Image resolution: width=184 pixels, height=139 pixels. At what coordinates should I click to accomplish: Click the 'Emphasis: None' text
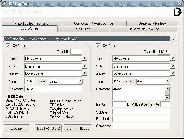click(x=62, y=117)
